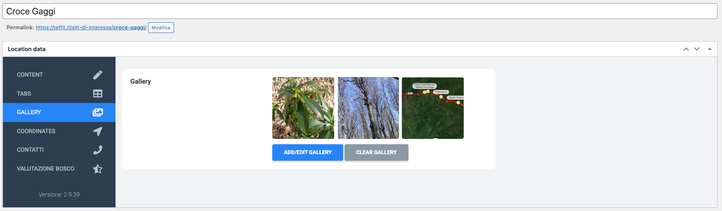This screenshot has width=722, height=211.
Task: Move Location data panel down
Action: (x=697, y=49)
